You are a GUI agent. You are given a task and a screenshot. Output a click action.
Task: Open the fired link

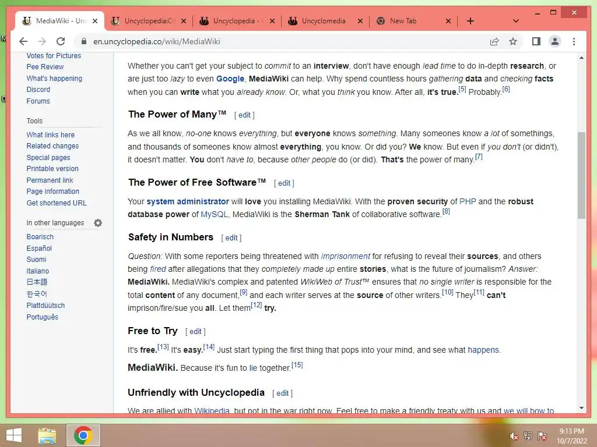pyautogui.click(x=158, y=269)
